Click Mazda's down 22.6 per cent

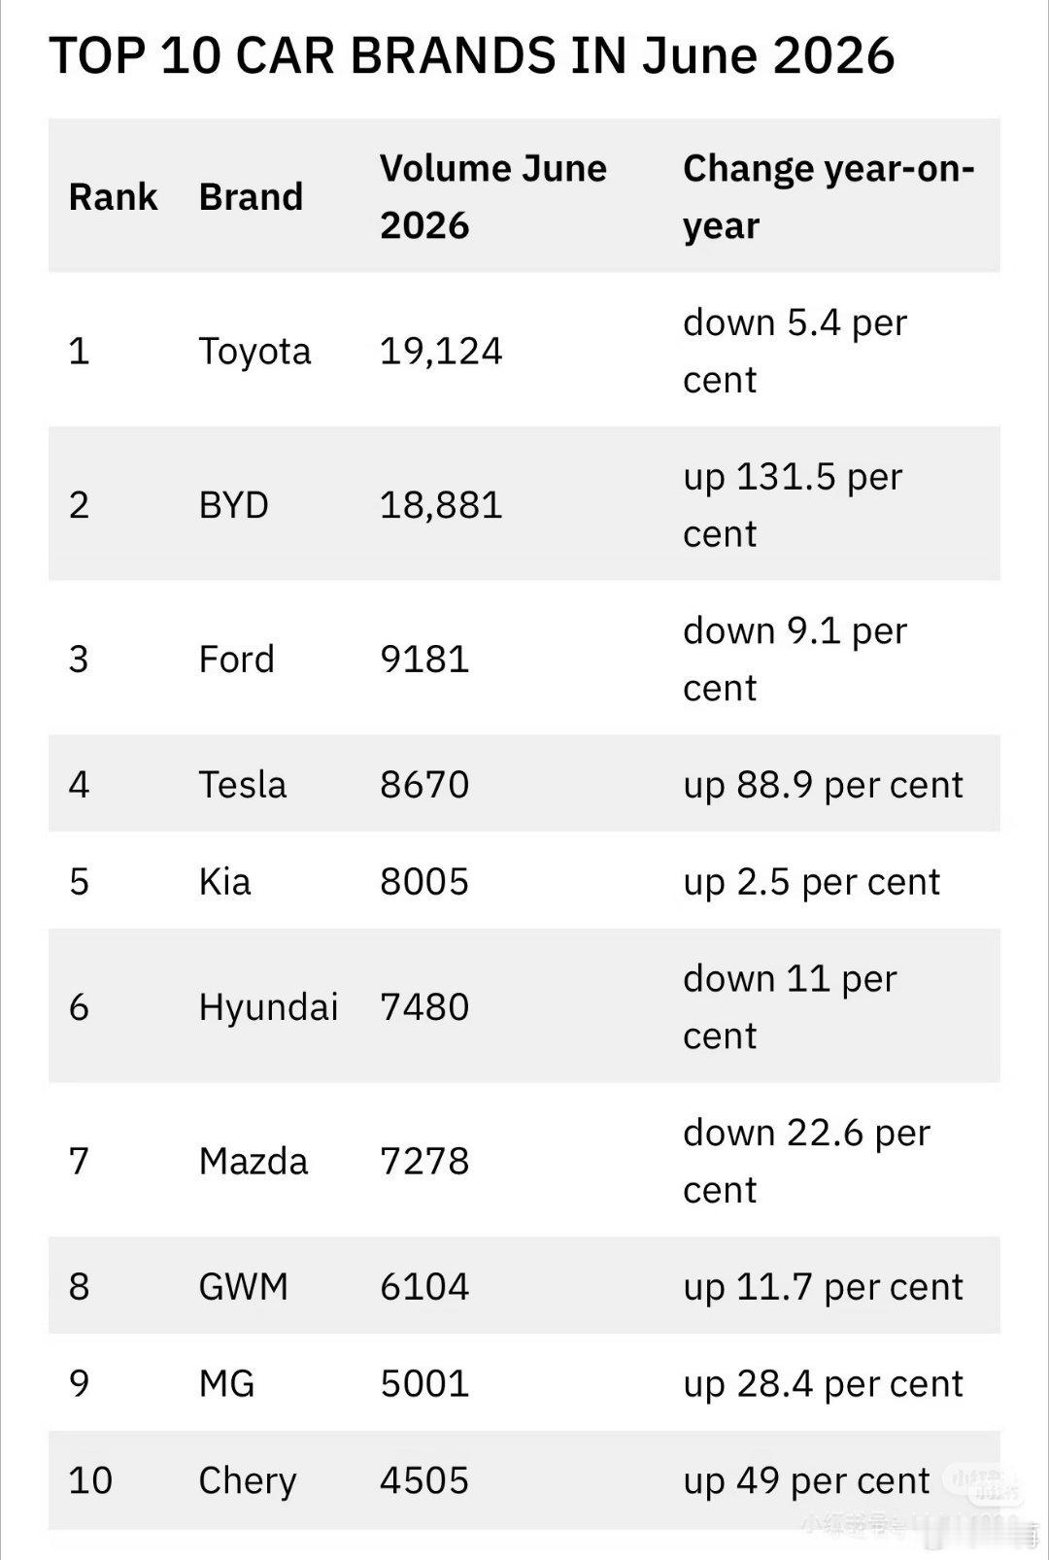(x=806, y=1162)
